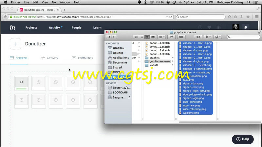Click the Firefox Search field

point(200,17)
